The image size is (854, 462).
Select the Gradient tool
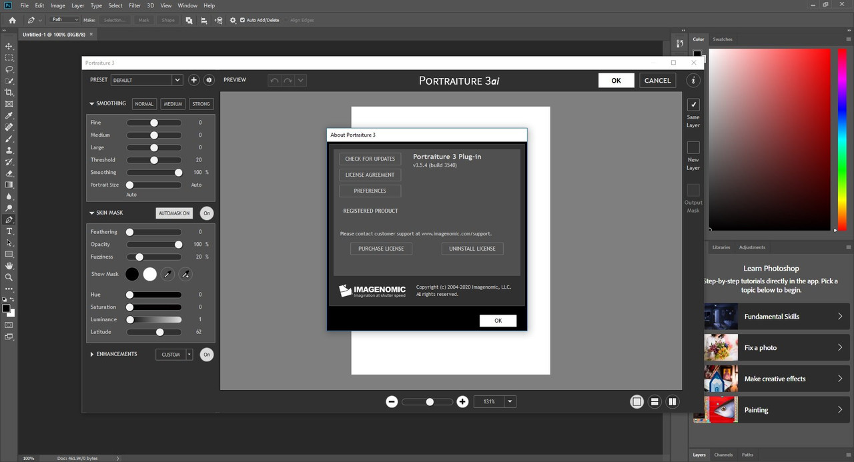[9, 185]
